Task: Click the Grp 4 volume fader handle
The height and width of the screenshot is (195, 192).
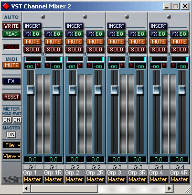Action: (156, 90)
